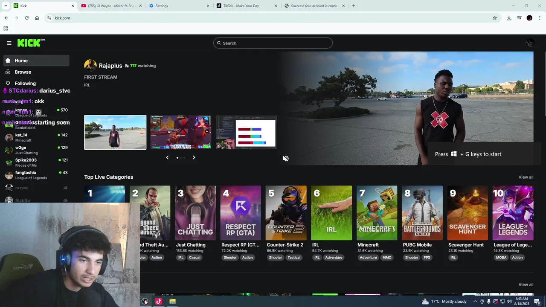Viewport: 546px width, 307px height.
Task: Bookmark this page with star icon
Action: click(495, 18)
